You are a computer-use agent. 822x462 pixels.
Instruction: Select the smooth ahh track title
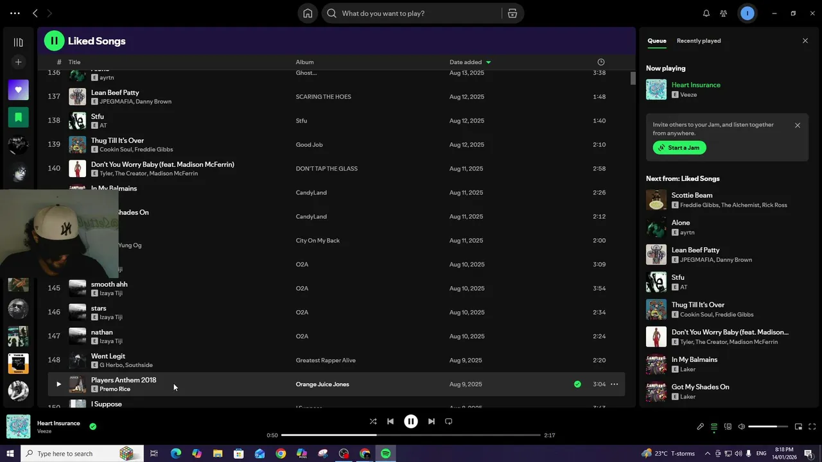[109, 284]
